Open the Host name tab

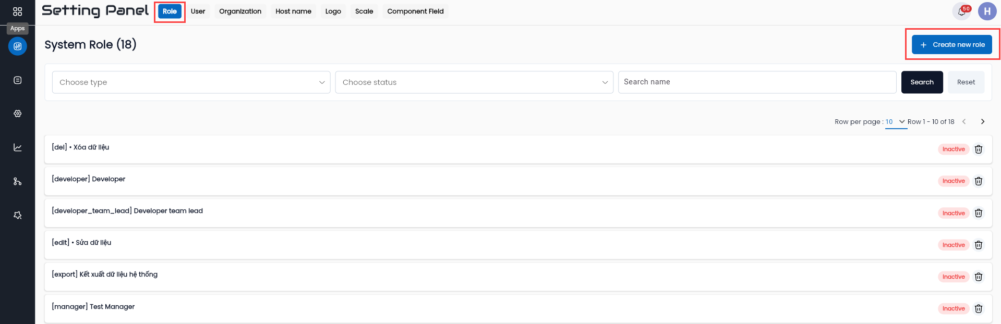point(293,11)
